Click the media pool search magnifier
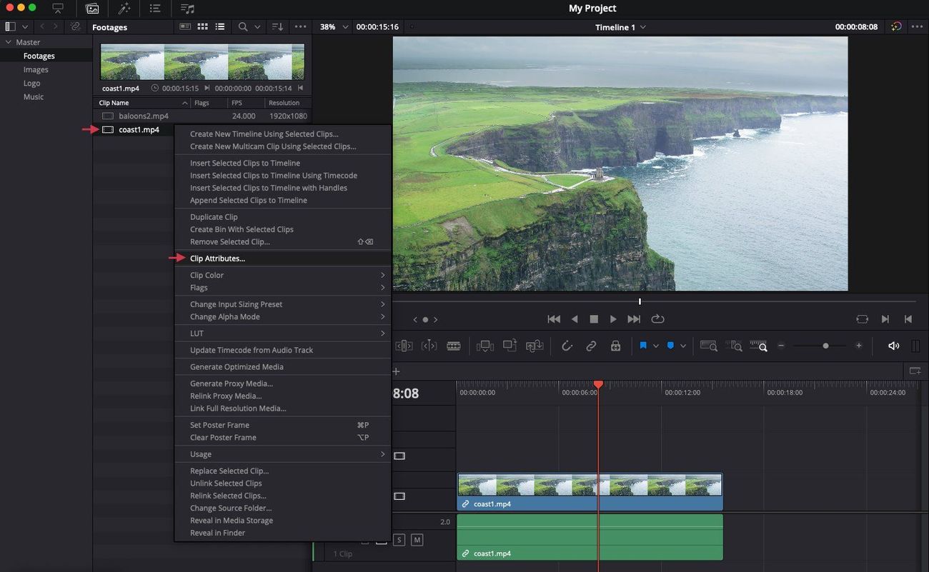 (x=243, y=26)
